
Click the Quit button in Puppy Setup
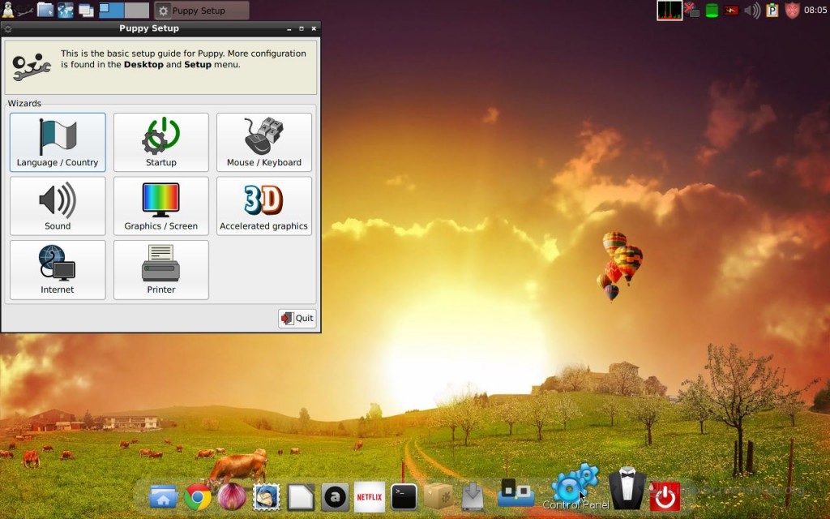coord(297,318)
